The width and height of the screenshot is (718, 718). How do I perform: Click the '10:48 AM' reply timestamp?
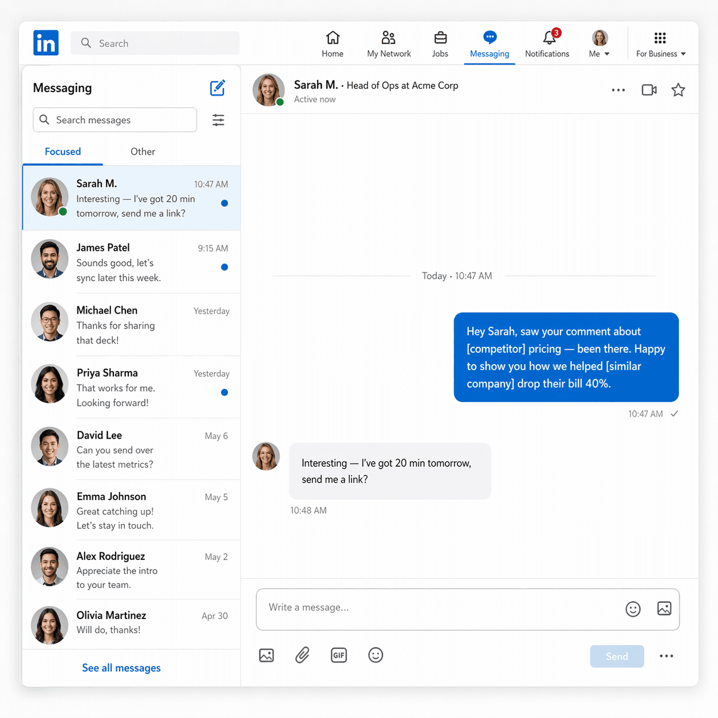click(309, 510)
